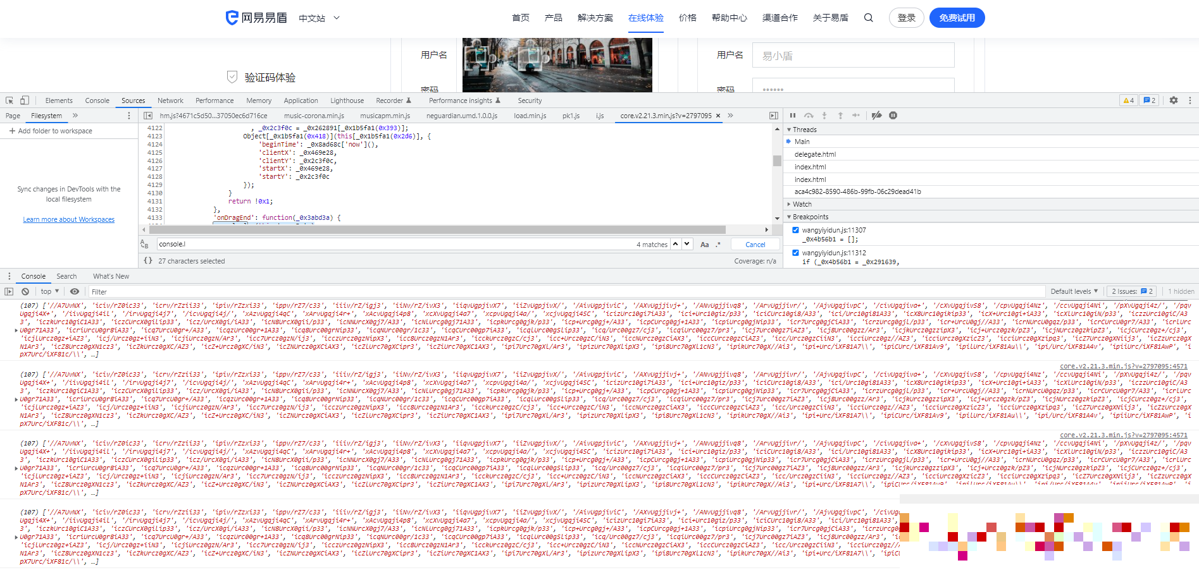Deactivate all breakpoints with the toolbar icon

(x=876, y=116)
